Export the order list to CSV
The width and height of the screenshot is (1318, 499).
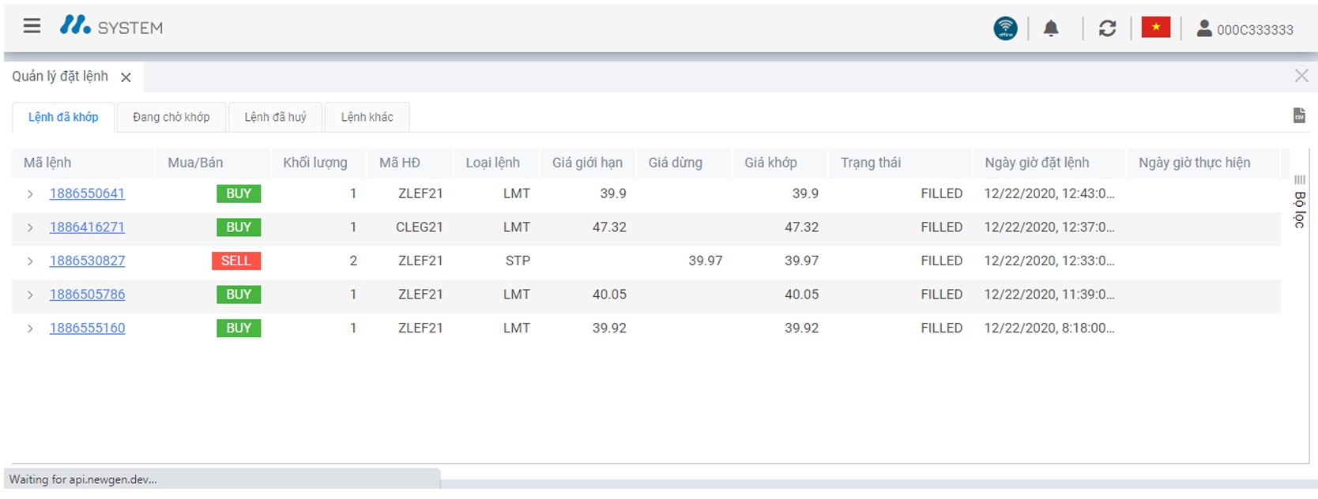pos(1299,115)
